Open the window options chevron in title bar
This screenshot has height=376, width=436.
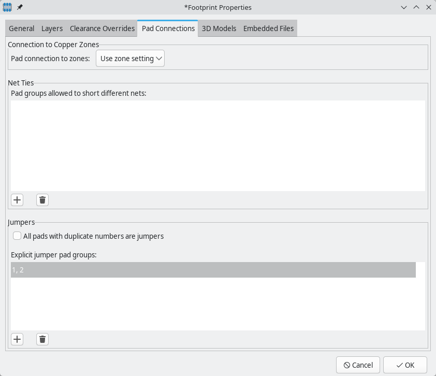coord(403,7)
